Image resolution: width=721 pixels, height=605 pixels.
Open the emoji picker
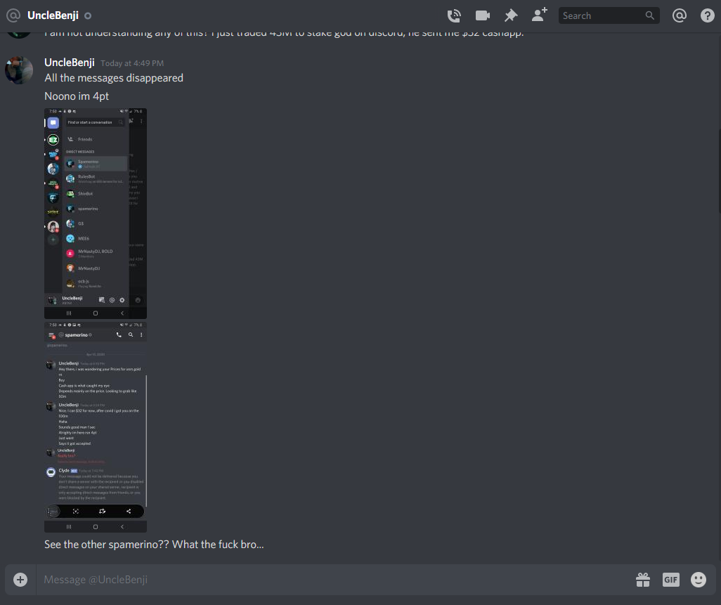pos(699,580)
